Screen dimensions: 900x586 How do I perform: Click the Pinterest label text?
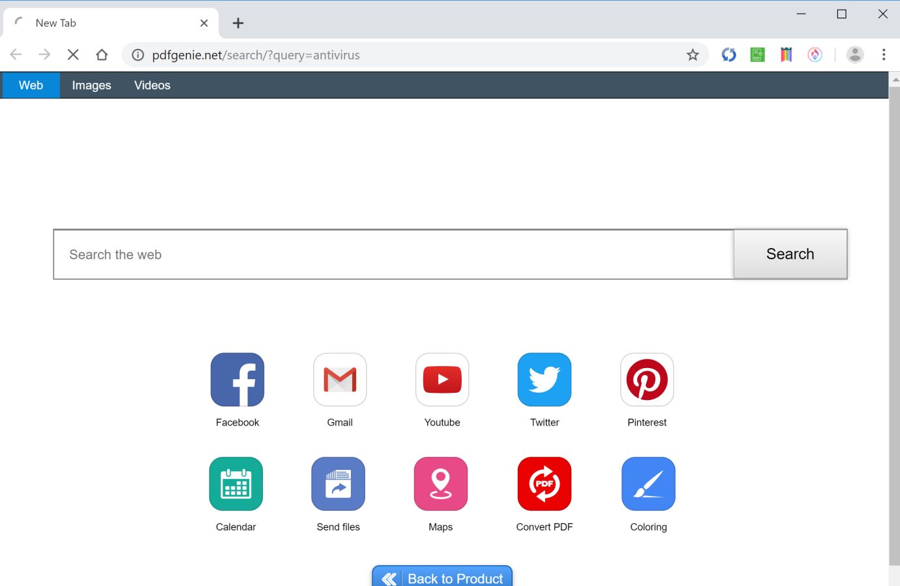tap(647, 422)
